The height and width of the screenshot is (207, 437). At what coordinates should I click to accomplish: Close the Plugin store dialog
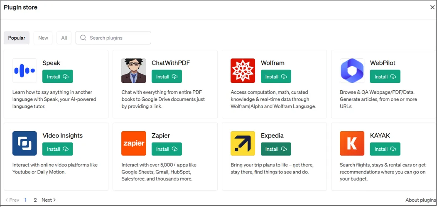432,7
